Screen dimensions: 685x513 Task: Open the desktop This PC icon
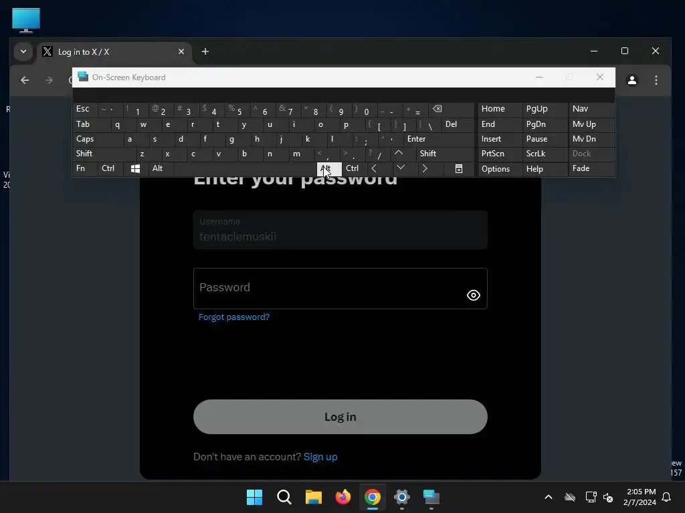[x=26, y=20]
